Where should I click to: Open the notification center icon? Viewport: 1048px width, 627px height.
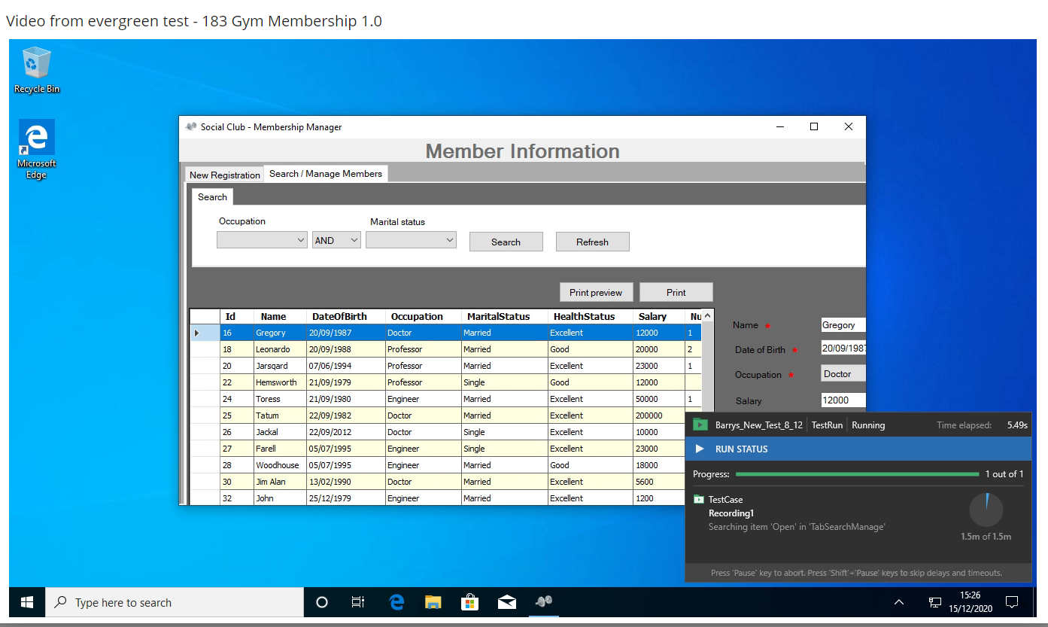[1012, 602]
